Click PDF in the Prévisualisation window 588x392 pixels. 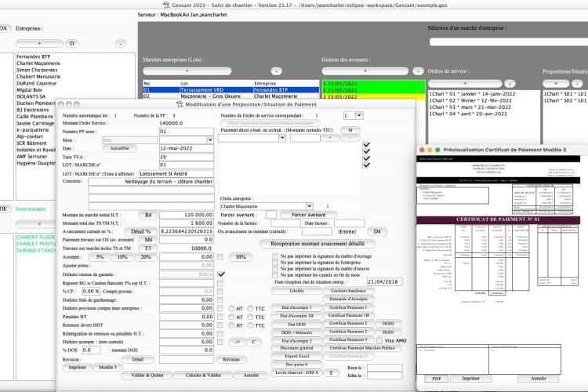(x=437, y=379)
